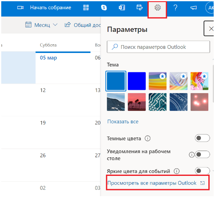Open Skype from the header bar

point(104,7)
